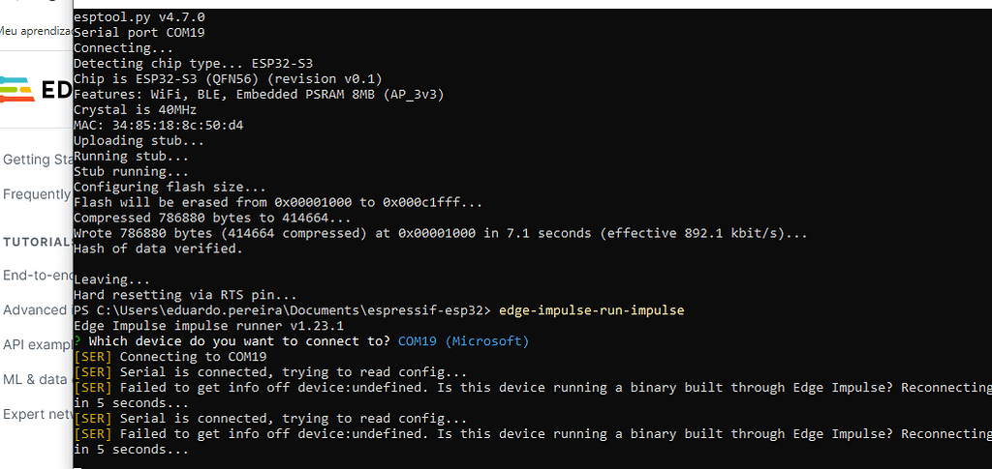992x469 pixels.
Task: Select the blue COM19 (Microsoft) answer
Action: (x=463, y=341)
